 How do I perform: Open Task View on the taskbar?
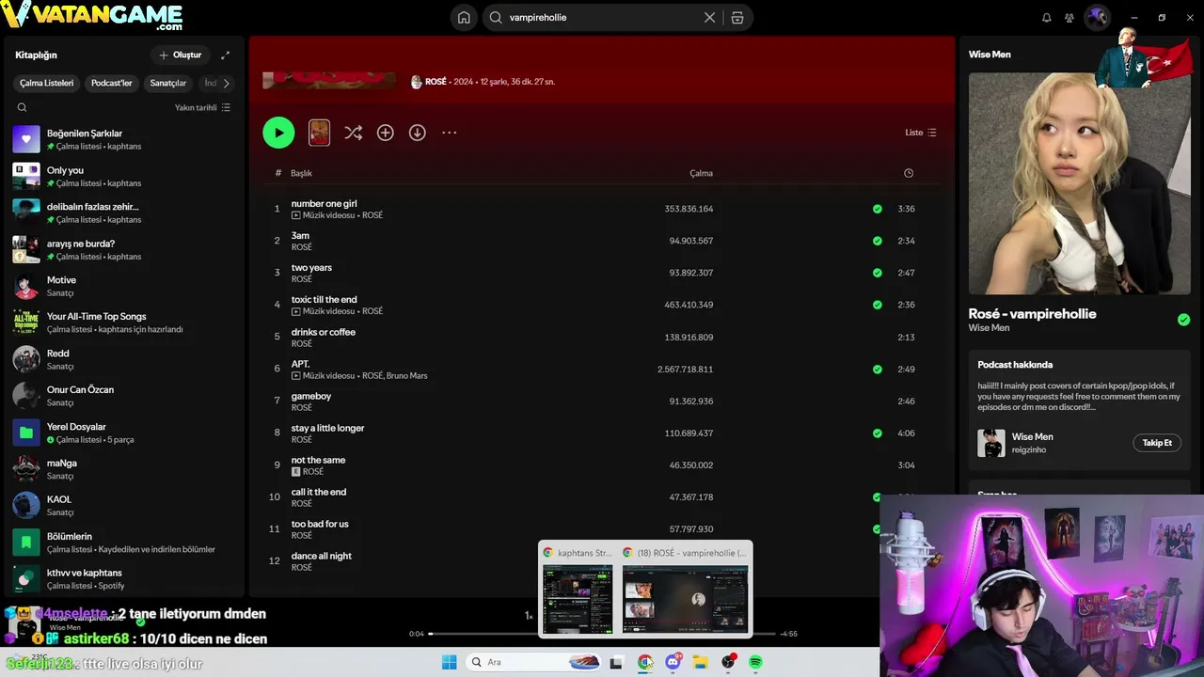(616, 662)
